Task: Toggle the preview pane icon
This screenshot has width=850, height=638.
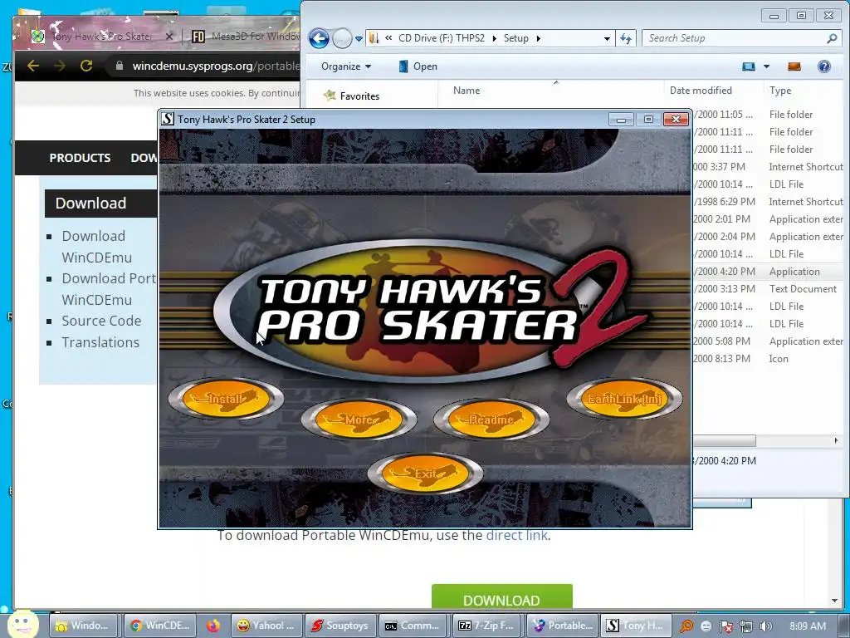Action: point(794,66)
